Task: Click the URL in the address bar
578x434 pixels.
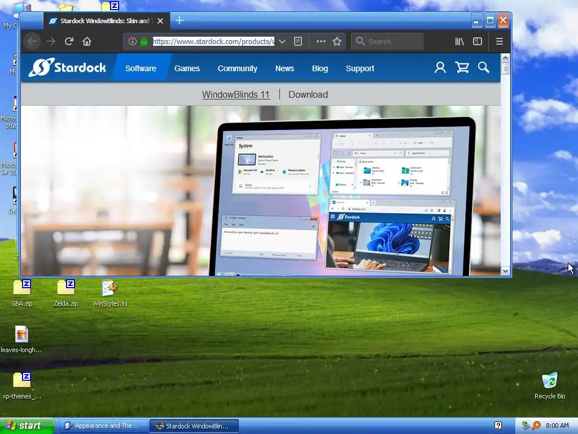Action: (213, 41)
